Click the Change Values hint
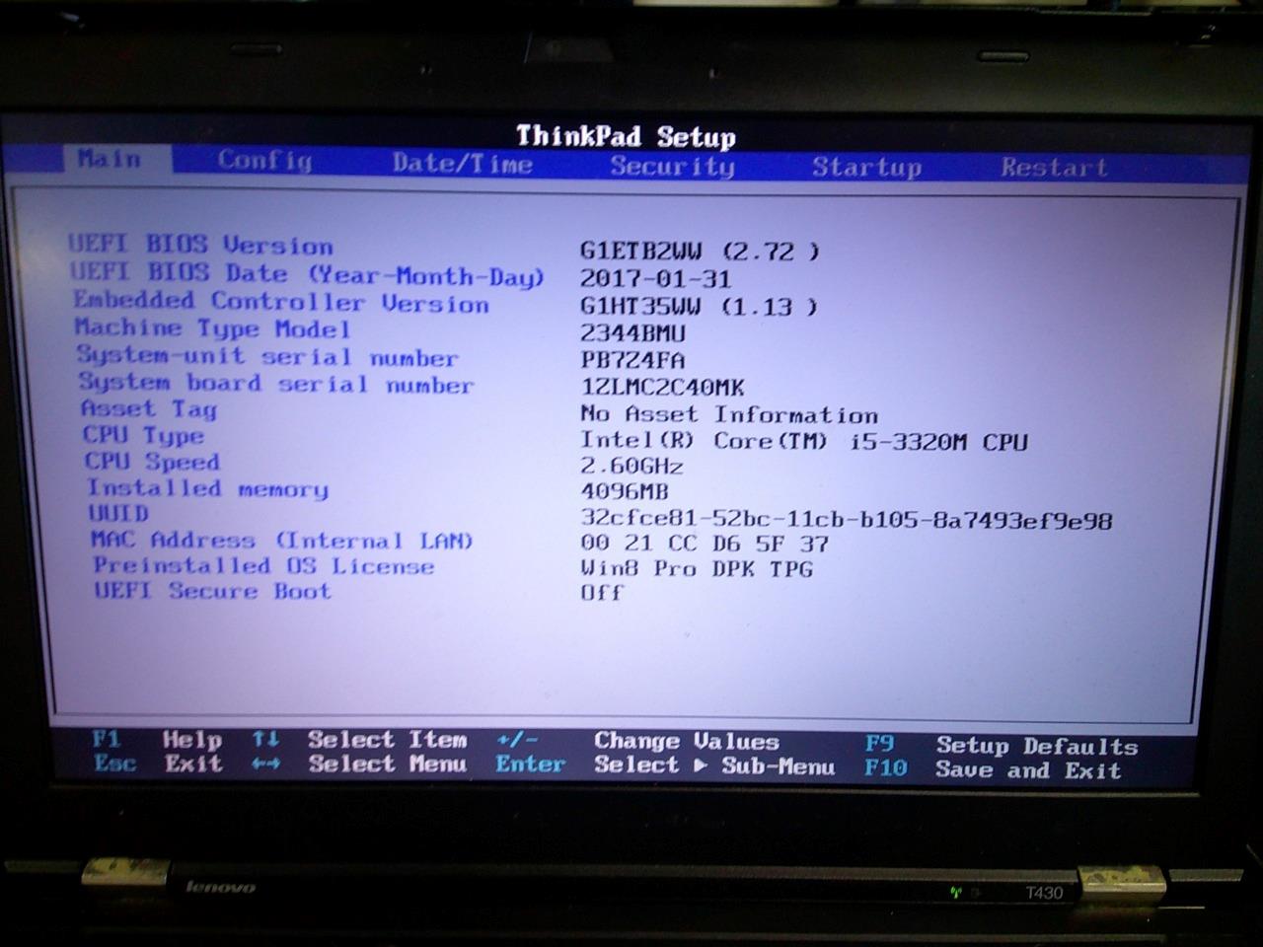 687,742
